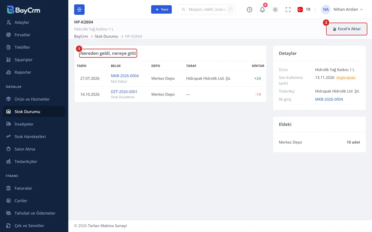Click the BayCrm logo
The height and width of the screenshot is (232, 372).
[24, 10]
